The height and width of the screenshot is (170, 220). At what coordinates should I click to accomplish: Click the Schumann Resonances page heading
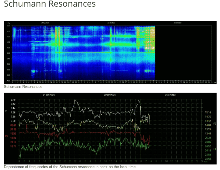click(50, 4)
